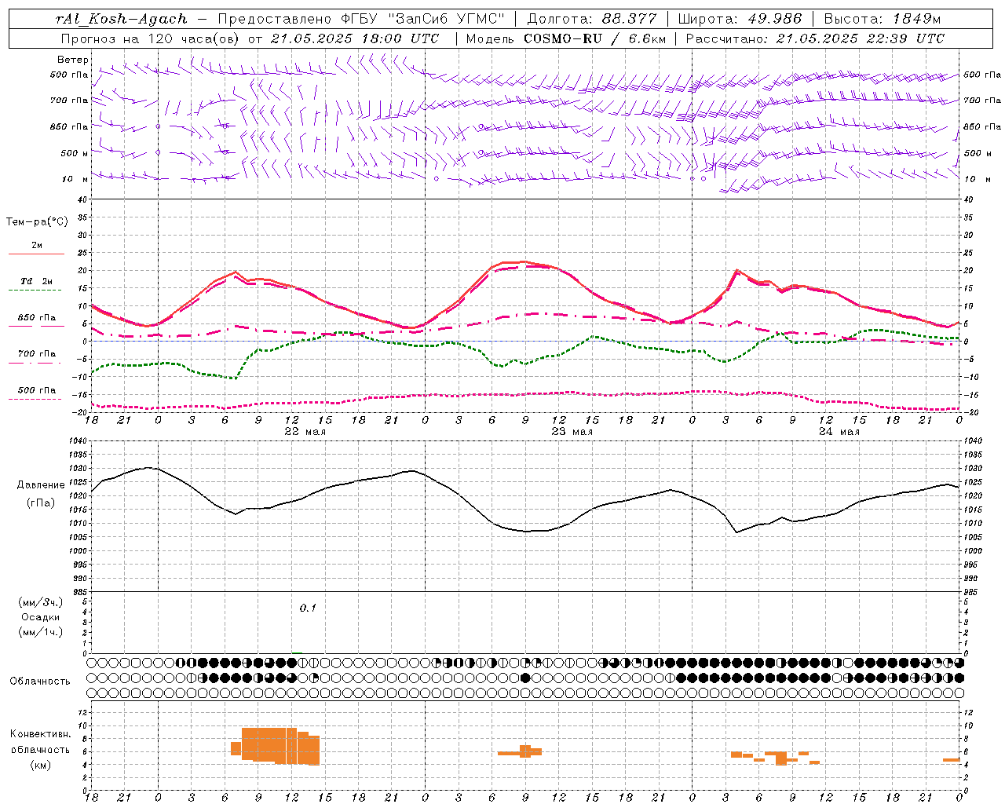This screenshot has height=804, width=1005.
Task: Click the Осадки panel label
Action: click(41, 617)
